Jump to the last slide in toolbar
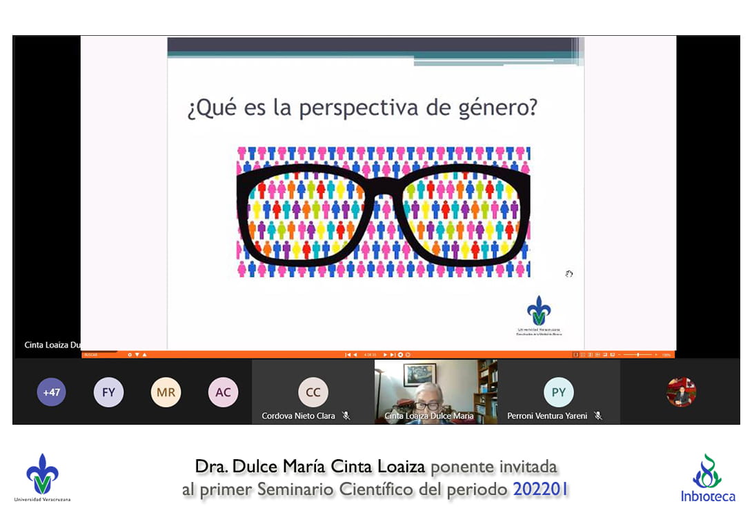The height and width of the screenshot is (524, 752). pyautogui.click(x=393, y=354)
